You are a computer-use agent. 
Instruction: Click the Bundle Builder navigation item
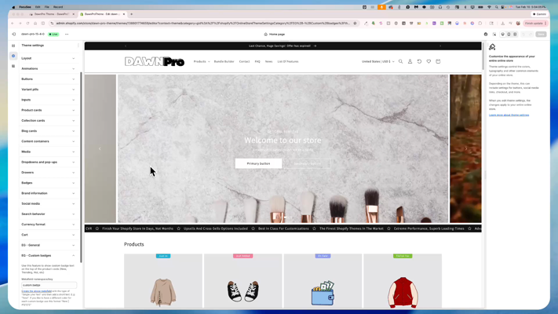point(224,61)
